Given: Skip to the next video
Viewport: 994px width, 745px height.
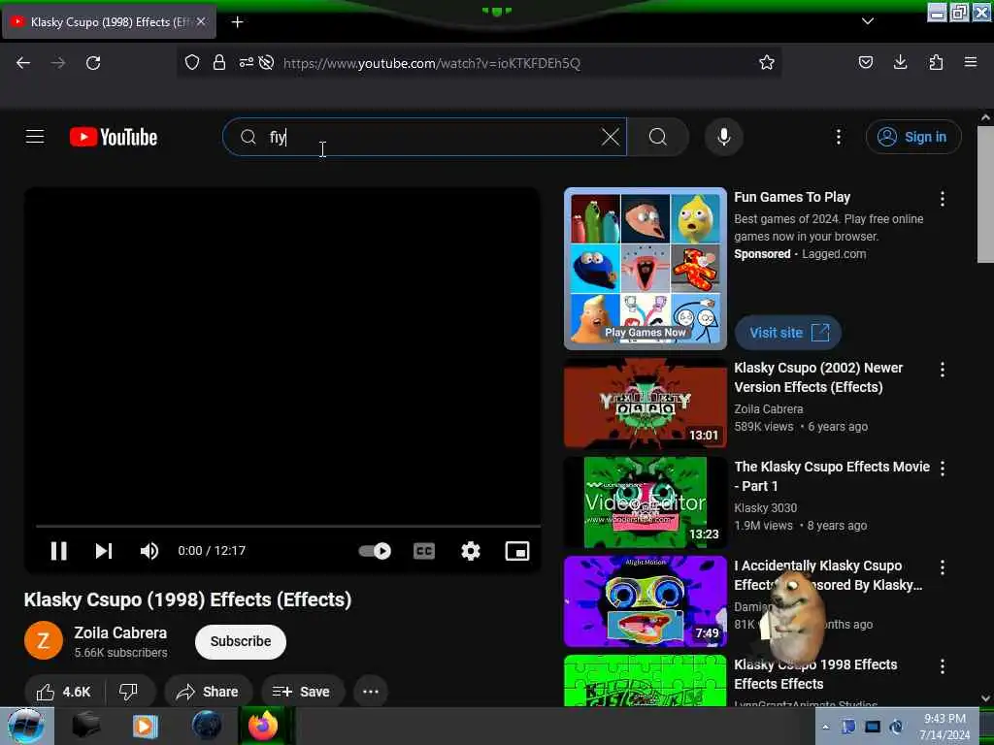Looking at the screenshot, I should coord(104,551).
